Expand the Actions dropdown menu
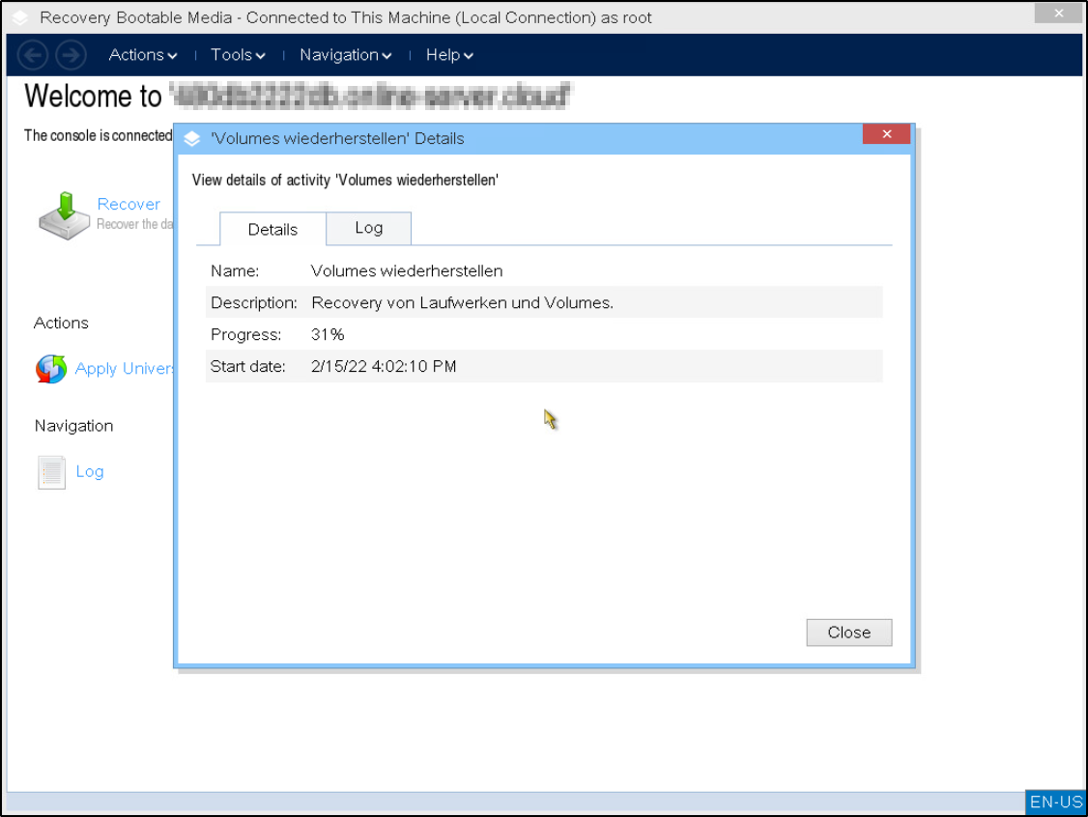Image resolution: width=1088 pixels, height=817 pixels. click(143, 55)
